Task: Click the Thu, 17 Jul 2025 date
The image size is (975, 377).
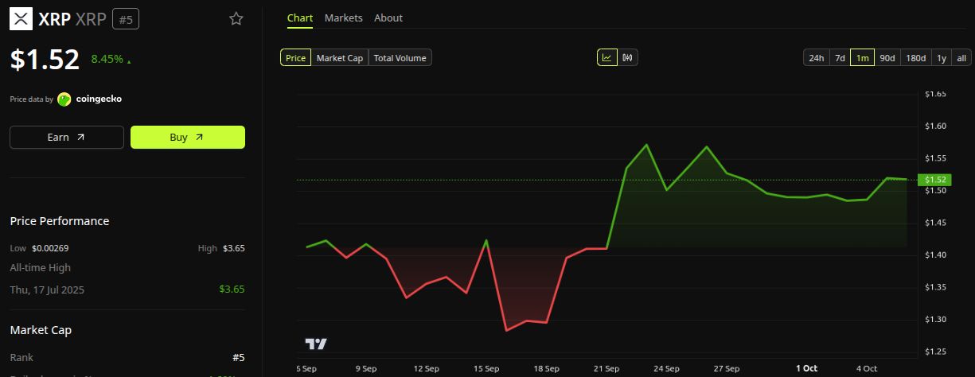Action: coord(47,290)
